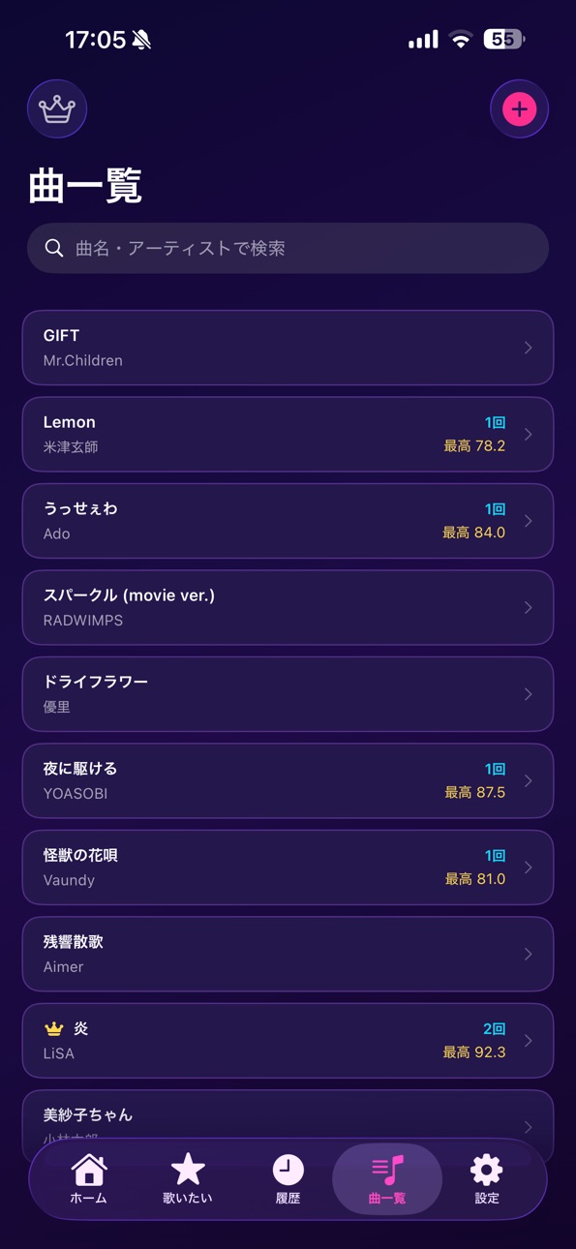
Task: Open the 夜に駆ける song entry
Action: (x=288, y=780)
